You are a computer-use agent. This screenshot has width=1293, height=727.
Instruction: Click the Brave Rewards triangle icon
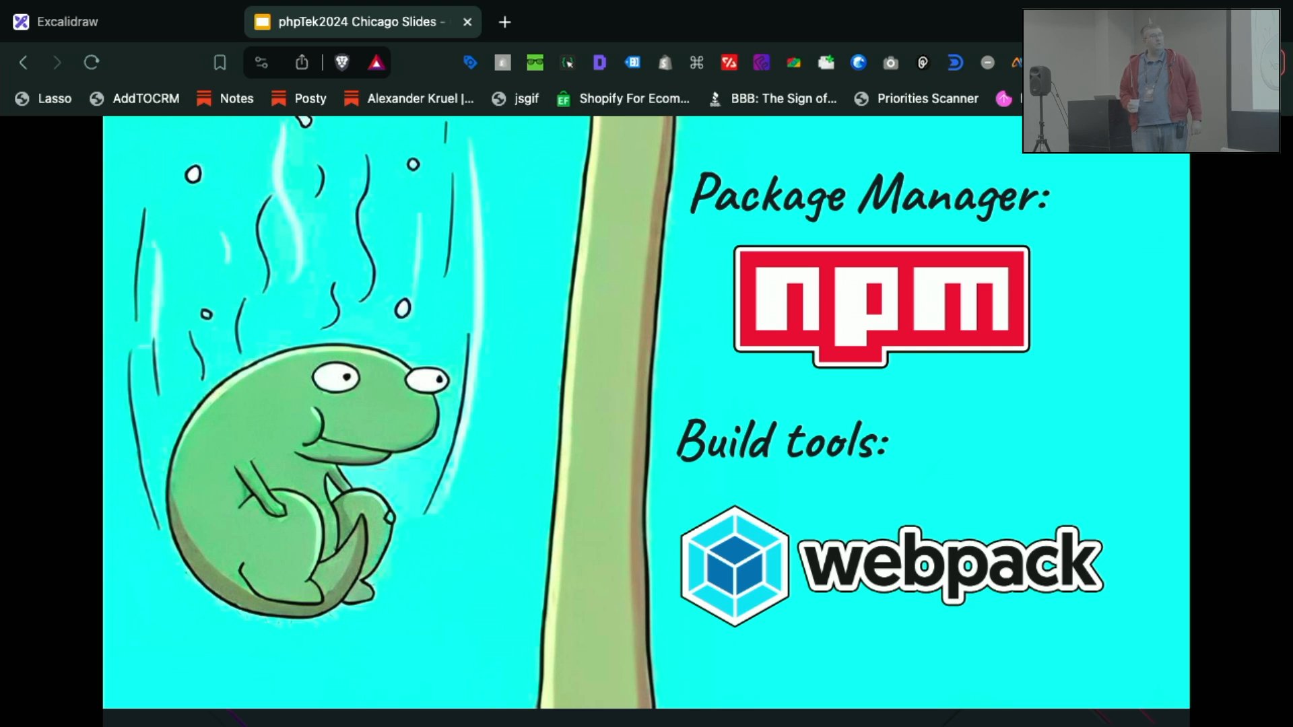(376, 63)
